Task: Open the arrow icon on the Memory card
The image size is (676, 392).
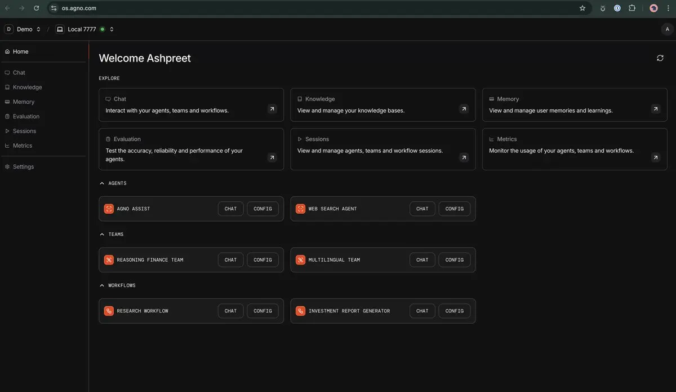Action: [656, 109]
